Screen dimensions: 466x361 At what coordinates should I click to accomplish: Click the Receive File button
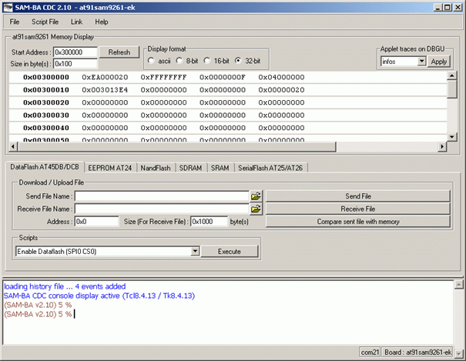[358, 209]
